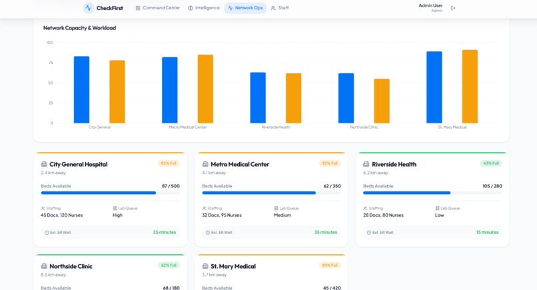Click the 105 / 280 beds value

[x=492, y=186]
